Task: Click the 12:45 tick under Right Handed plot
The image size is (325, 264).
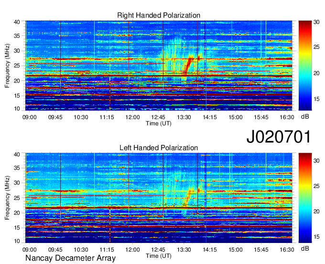Action: click(158, 117)
